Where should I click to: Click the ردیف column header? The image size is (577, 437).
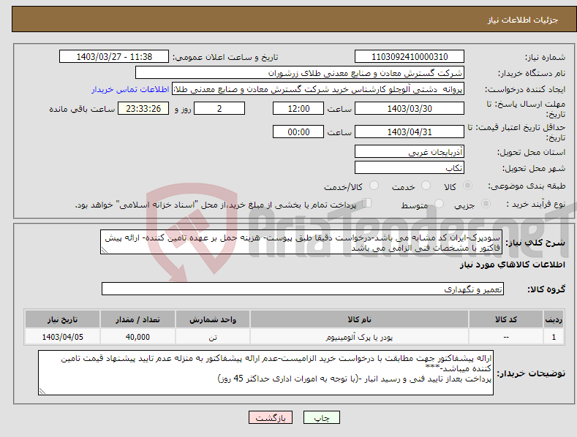coord(554,319)
